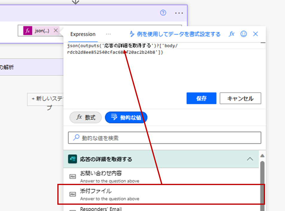Open the ellipsis next to Expression tab
Image resolution: width=285 pixels, height=211 pixels.
pos(108,34)
